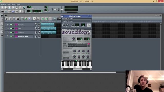The width and height of the screenshot is (164, 92).
Task: Open the Help menu
Action: pyautogui.click(x=18, y=4)
